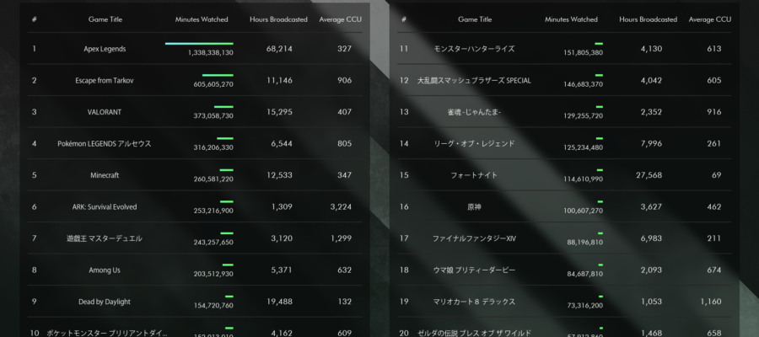The width and height of the screenshot is (759, 337).
Task: Select minutes watched value 88,196,810
Action: (585, 243)
